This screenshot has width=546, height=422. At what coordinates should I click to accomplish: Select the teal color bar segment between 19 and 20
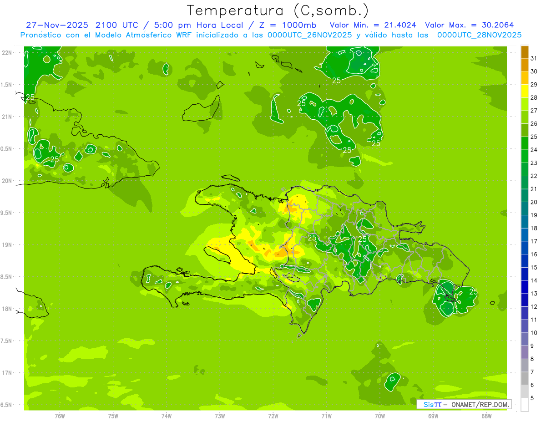click(x=525, y=208)
